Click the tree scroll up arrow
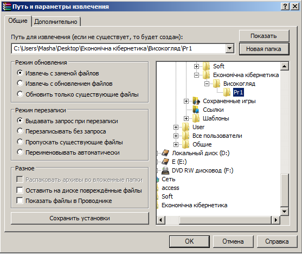Image resolution: width=302 pixels, height=255 pixels. pyautogui.click(x=285, y=66)
